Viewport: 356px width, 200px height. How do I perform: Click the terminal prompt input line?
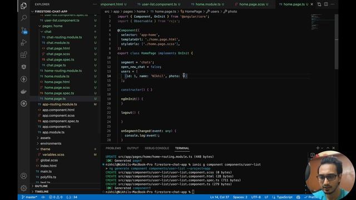(x=150, y=192)
